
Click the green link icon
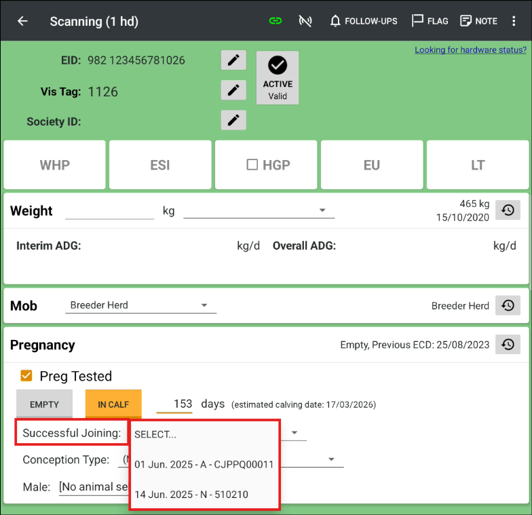(275, 21)
